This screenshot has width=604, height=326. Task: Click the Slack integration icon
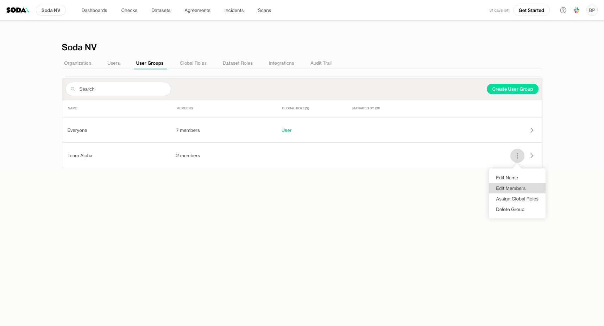[x=577, y=10]
